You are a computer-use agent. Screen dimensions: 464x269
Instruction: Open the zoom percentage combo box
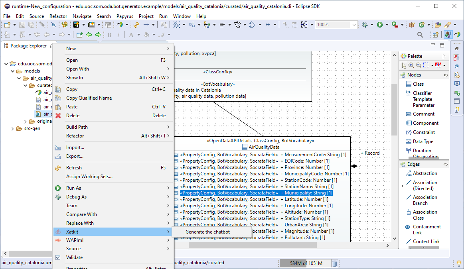pyautogui.click(x=354, y=25)
